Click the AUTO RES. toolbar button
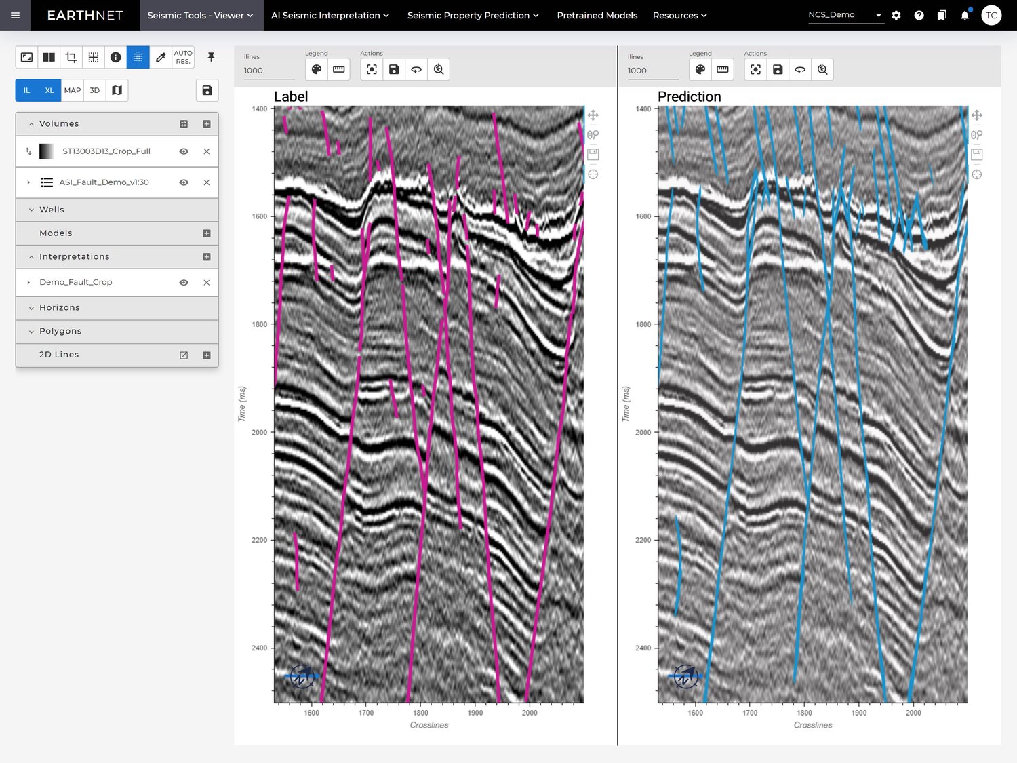The width and height of the screenshot is (1017, 763). [x=182, y=57]
